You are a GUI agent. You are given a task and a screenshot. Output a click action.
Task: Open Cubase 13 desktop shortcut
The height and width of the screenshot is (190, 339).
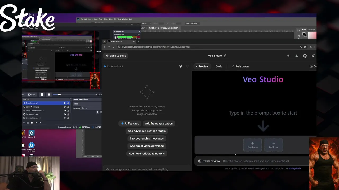(32, 134)
